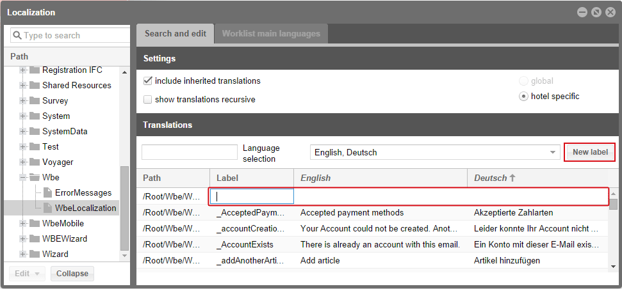Image resolution: width=622 pixels, height=289 pixels.
Task: Click the New label button
Action: 590,152
